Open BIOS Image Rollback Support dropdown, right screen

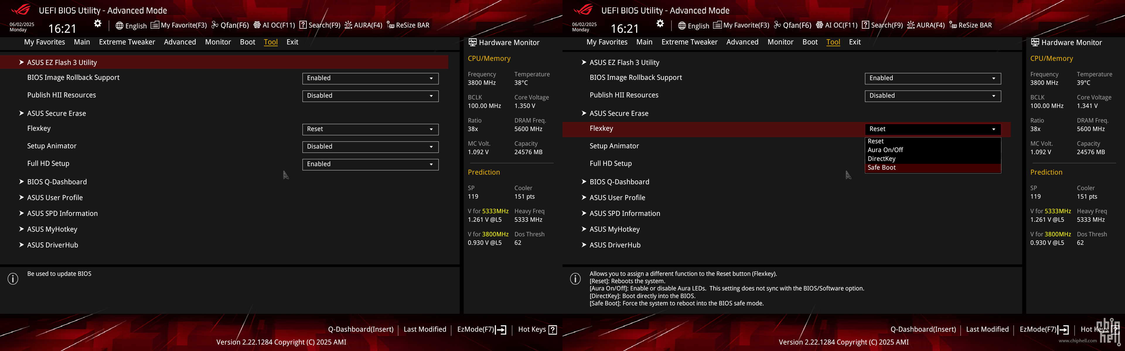pos(933,78)
